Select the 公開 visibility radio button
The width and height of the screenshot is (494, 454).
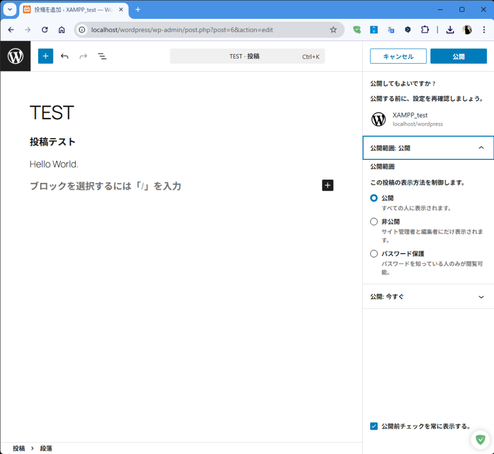click(374, 198)
